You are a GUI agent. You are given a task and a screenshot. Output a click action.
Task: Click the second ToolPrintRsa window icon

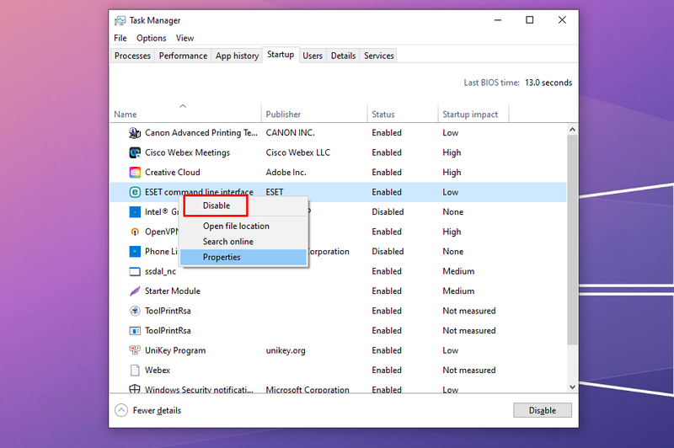click(x=135, y=331)
